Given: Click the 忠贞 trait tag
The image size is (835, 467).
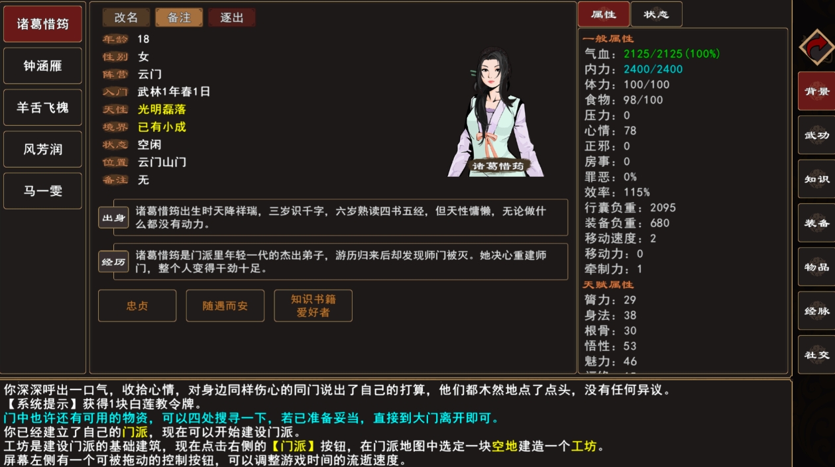Looking at the screenshot, I should tap(137, 306).
